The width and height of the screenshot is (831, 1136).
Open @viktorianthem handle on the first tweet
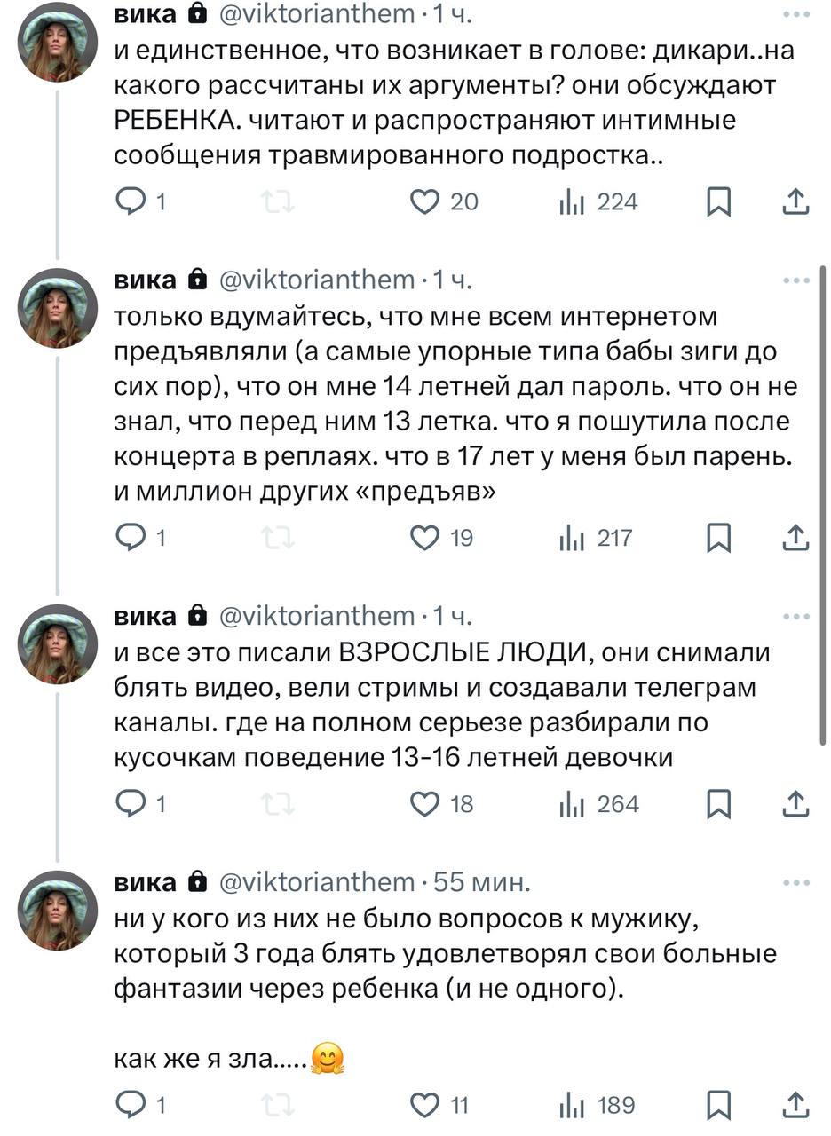click(x=316, y=13)
